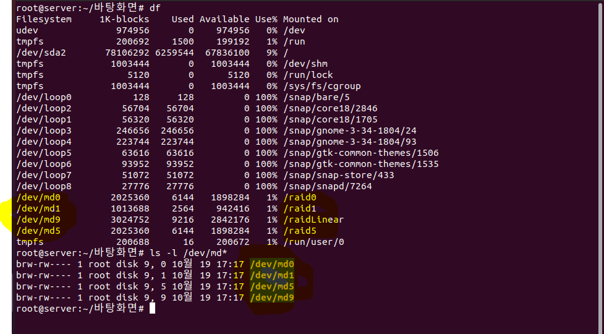Viewport: 604px width, 334px height.
Task: Click the 'Available' column header
Action: [224, 19]
